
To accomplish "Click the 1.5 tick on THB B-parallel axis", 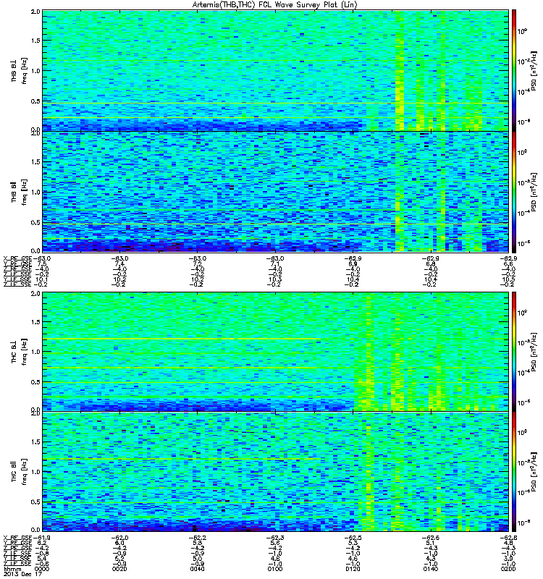I will 35,161.
